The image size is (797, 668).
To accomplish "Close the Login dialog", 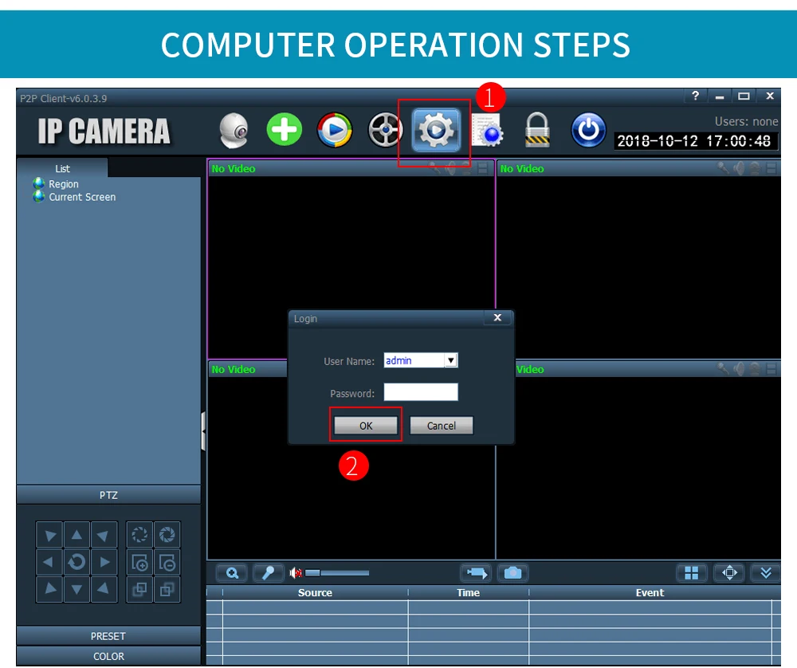I will click(x=497, y=317).
